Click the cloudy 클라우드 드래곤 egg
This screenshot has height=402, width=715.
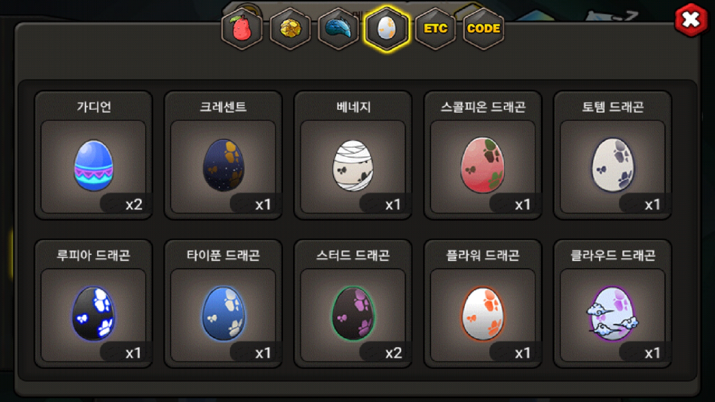(613, 313)
